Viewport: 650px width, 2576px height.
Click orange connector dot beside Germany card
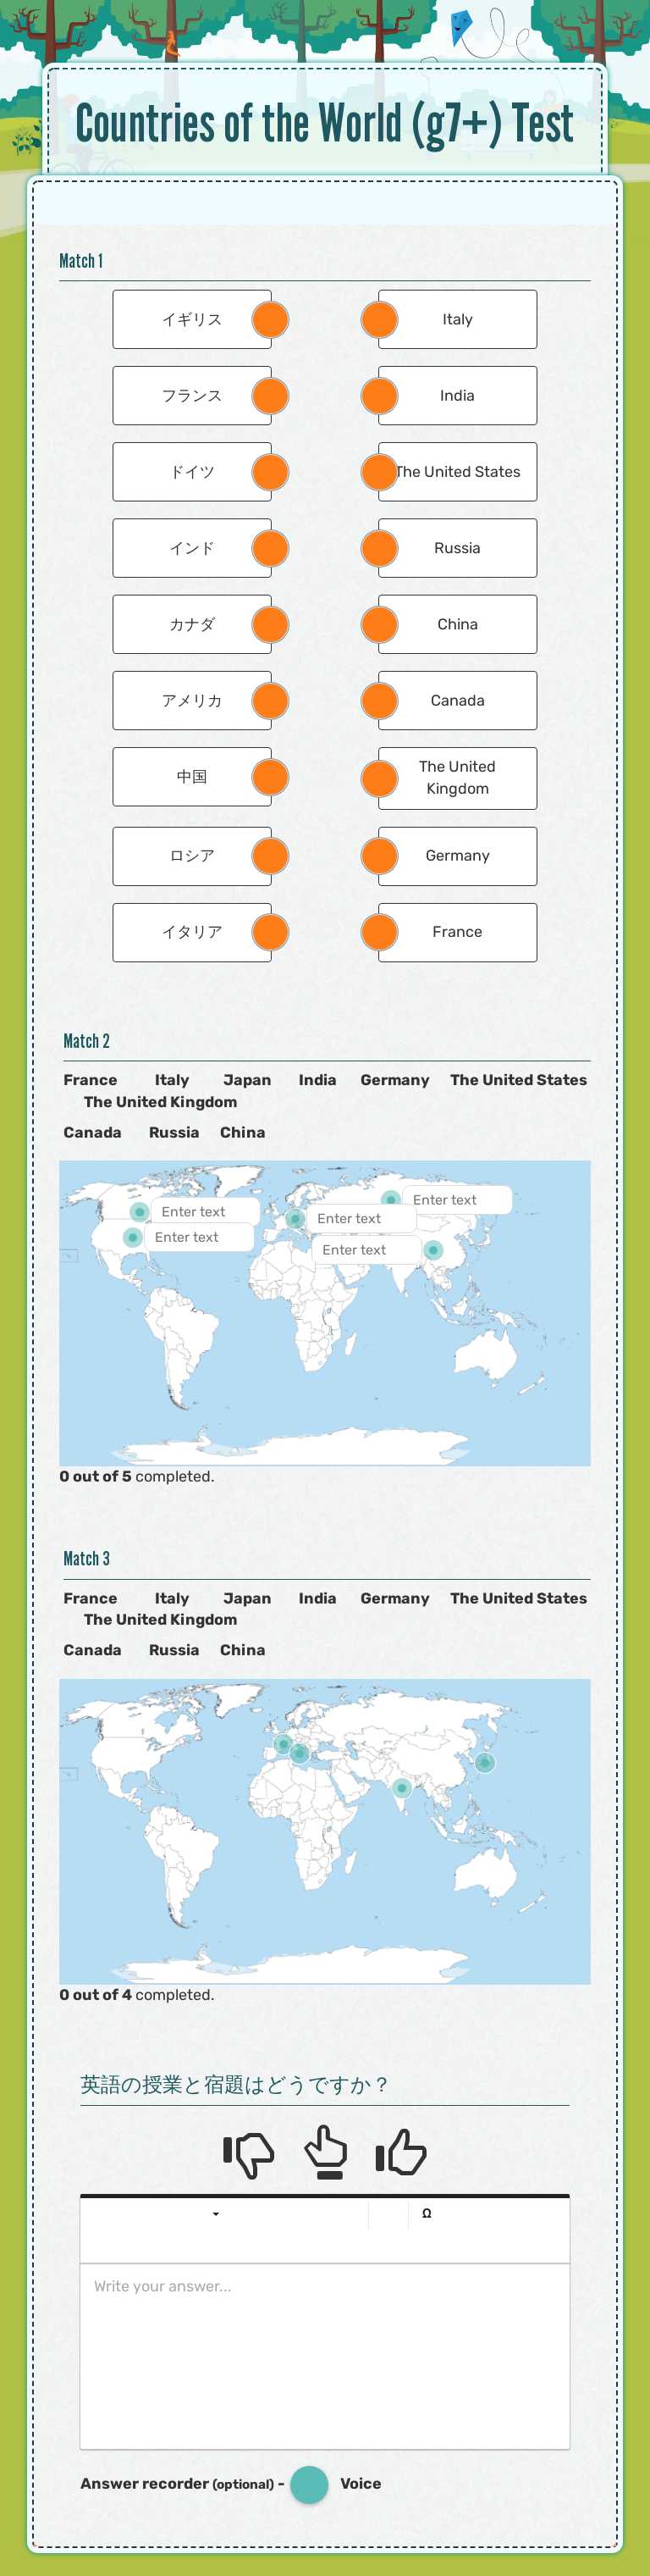(379, 856)
